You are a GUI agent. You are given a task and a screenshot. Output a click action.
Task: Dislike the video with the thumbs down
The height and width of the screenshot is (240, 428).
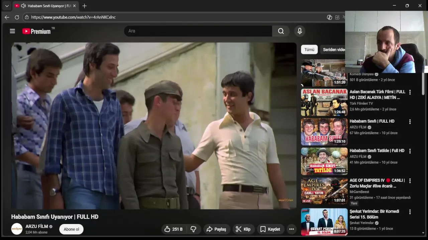[193, 229]
